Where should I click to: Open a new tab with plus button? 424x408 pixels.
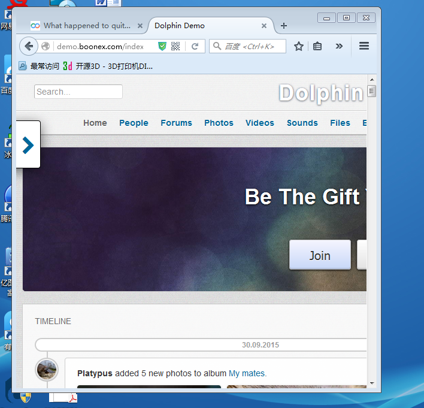(x=284, y=26)
